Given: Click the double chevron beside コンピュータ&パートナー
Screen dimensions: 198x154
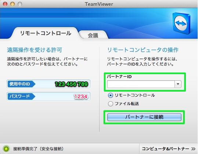Looking at the screenshot, I should click(x=193, y=149).
